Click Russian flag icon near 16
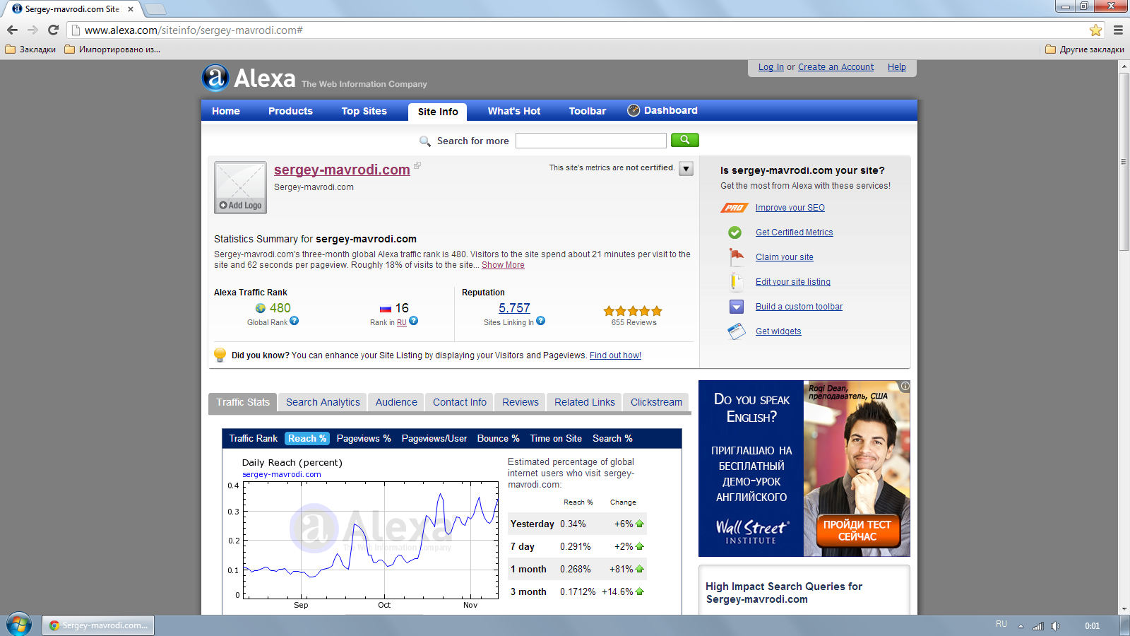Screen dimensions: 1130x636 coord(385,309)
